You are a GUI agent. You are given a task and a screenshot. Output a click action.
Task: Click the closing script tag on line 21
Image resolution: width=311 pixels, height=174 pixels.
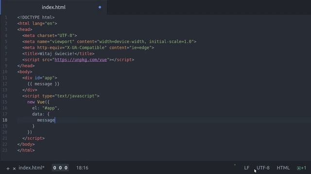click(x=34, y=138)
